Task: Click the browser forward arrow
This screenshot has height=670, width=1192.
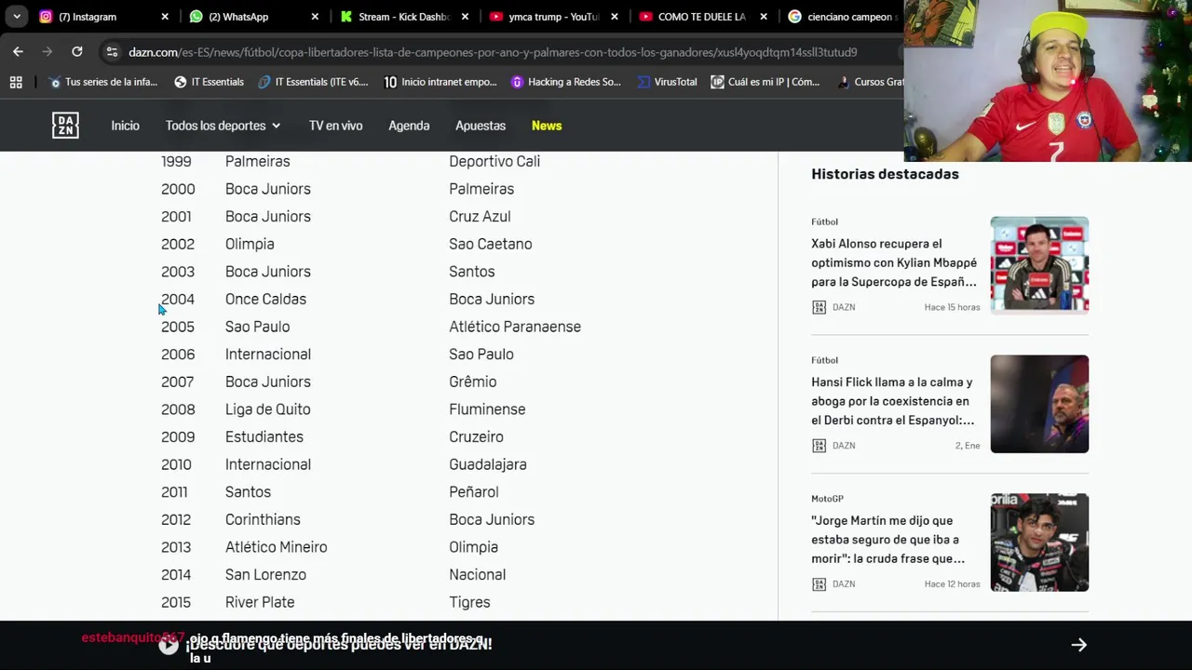Action: tap(47, 52)
